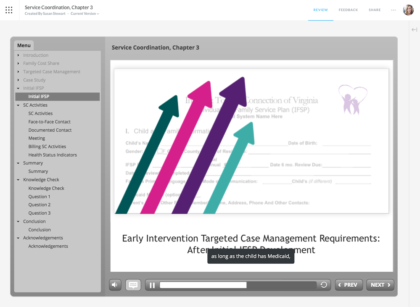420x307 pixels.
Task: Click the seekbar progress slider
Action: (238, 285)
